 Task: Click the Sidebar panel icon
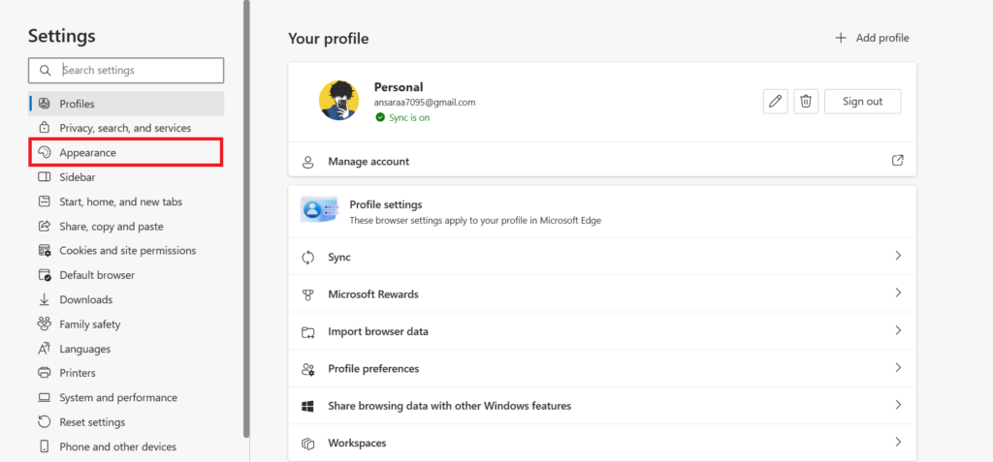pyautogui.click(x=45, y=177)
